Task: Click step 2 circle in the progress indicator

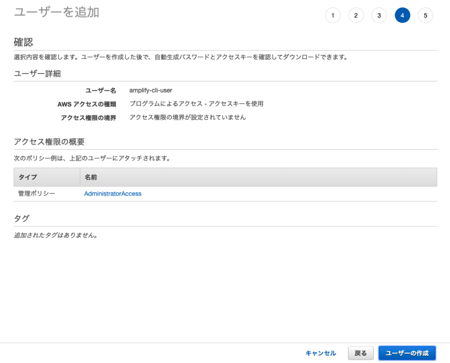Action: [x=356, y=15]
